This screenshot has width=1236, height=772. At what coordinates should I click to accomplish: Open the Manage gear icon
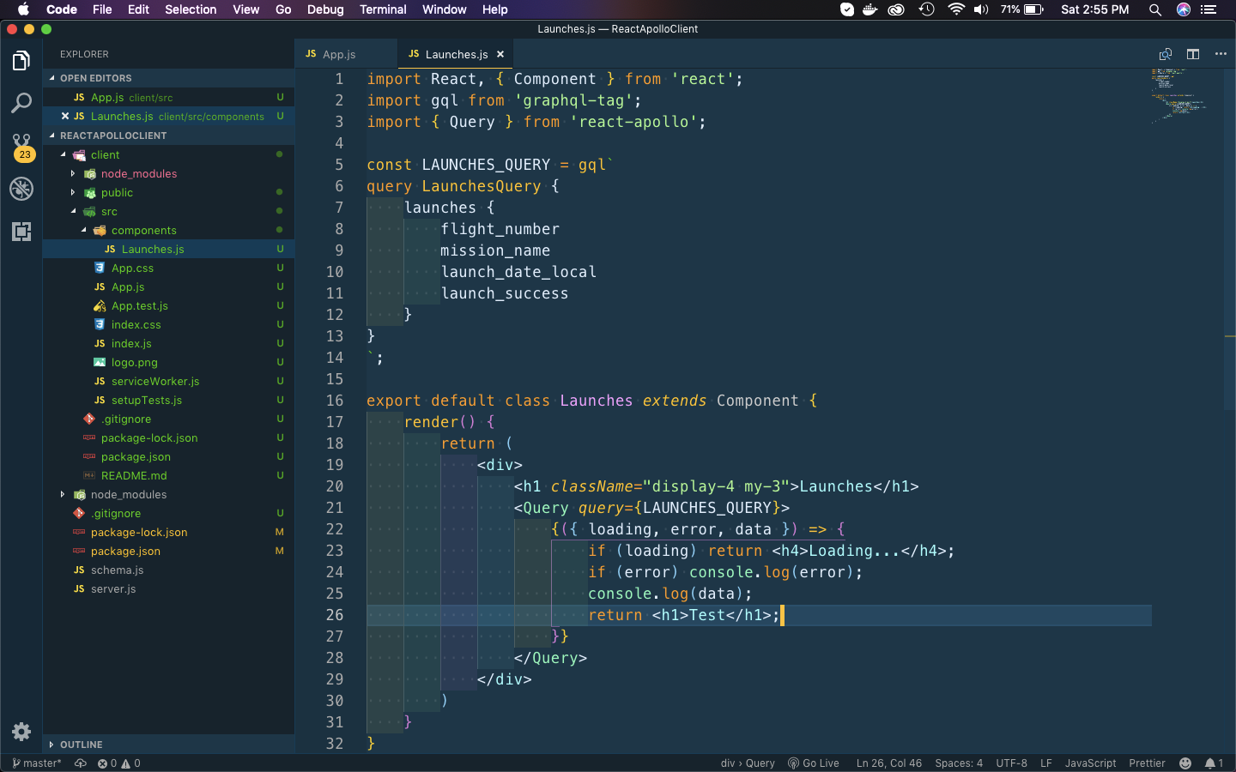click(21, 732)
